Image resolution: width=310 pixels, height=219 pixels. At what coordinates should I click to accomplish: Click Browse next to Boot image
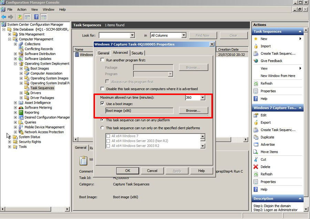[x=193, y=111]
